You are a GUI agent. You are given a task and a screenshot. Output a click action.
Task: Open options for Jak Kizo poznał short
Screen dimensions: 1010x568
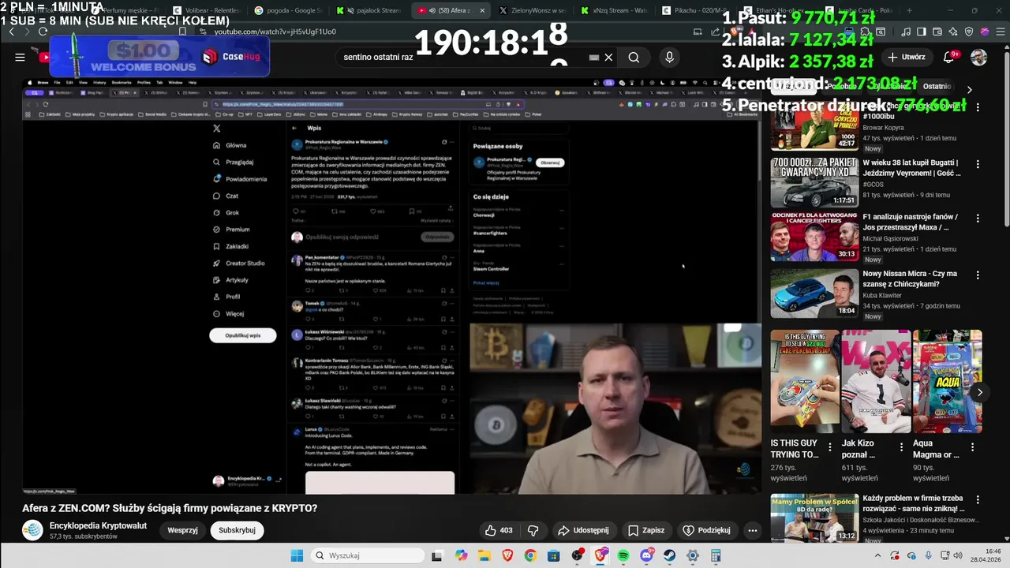(901, 447)
